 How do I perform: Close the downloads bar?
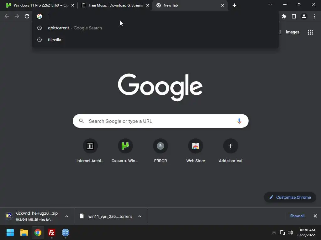pos(315,216)
